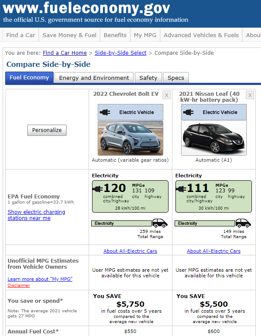Click the 2022 Chevrolet Bolt EV heading
This screenshot has width=261, height=336.
point(126,94)
